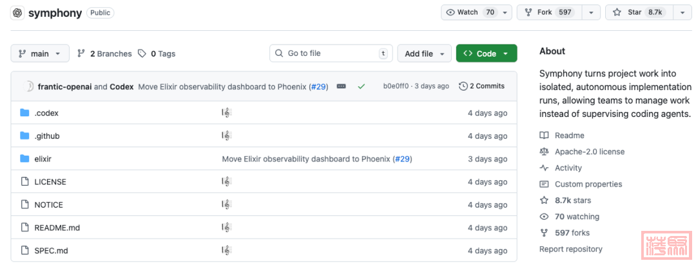Screen dimensions: 696x263
Task: Open the 0 Tags page
Action: point(157,54)
